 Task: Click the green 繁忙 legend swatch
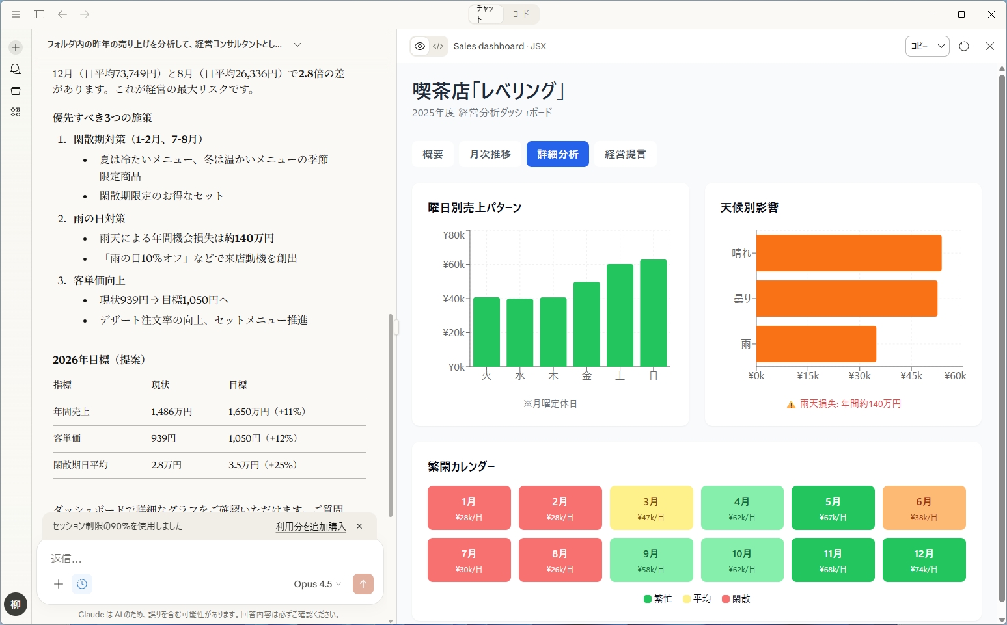(646, 598)
